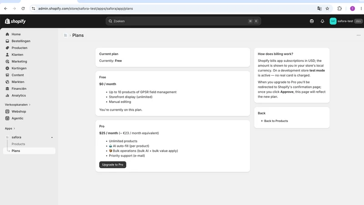364x205 pixels.
Task: Click the browser back arrow
Action: pos(5,9)
